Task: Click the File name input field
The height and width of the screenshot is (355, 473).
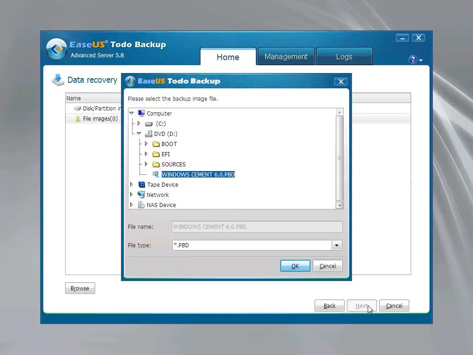Action: 257,226
